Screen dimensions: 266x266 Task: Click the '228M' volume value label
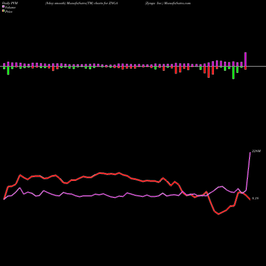256,151
